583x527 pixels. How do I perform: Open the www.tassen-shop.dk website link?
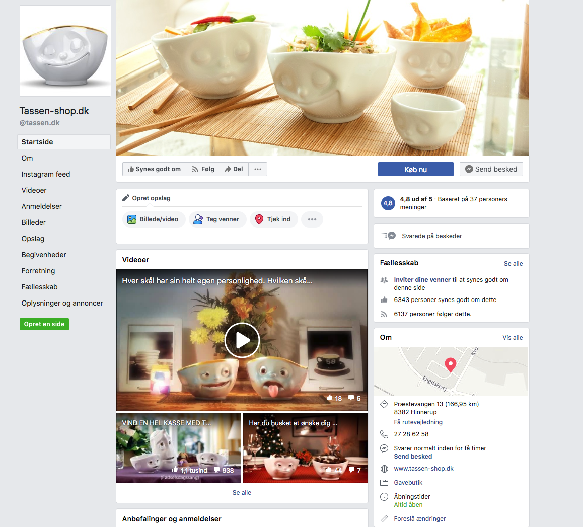click(x=423, y=469)
